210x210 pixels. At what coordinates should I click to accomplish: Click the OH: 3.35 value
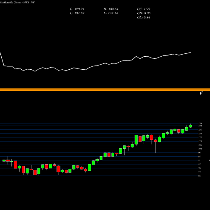[144, 13]
